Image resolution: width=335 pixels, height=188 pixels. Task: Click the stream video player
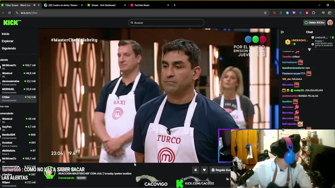coord(158,95)
